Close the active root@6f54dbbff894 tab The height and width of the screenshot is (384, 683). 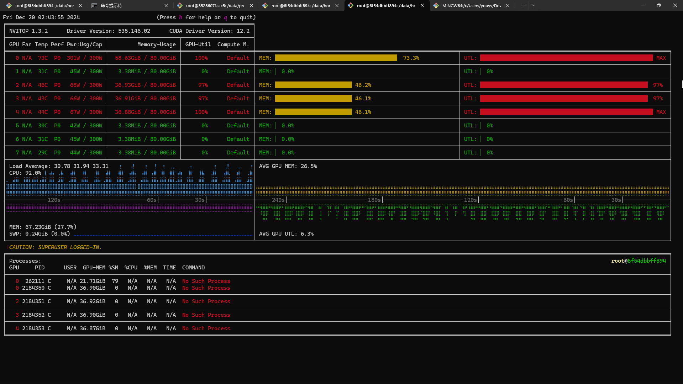click(x=422, y=5)
